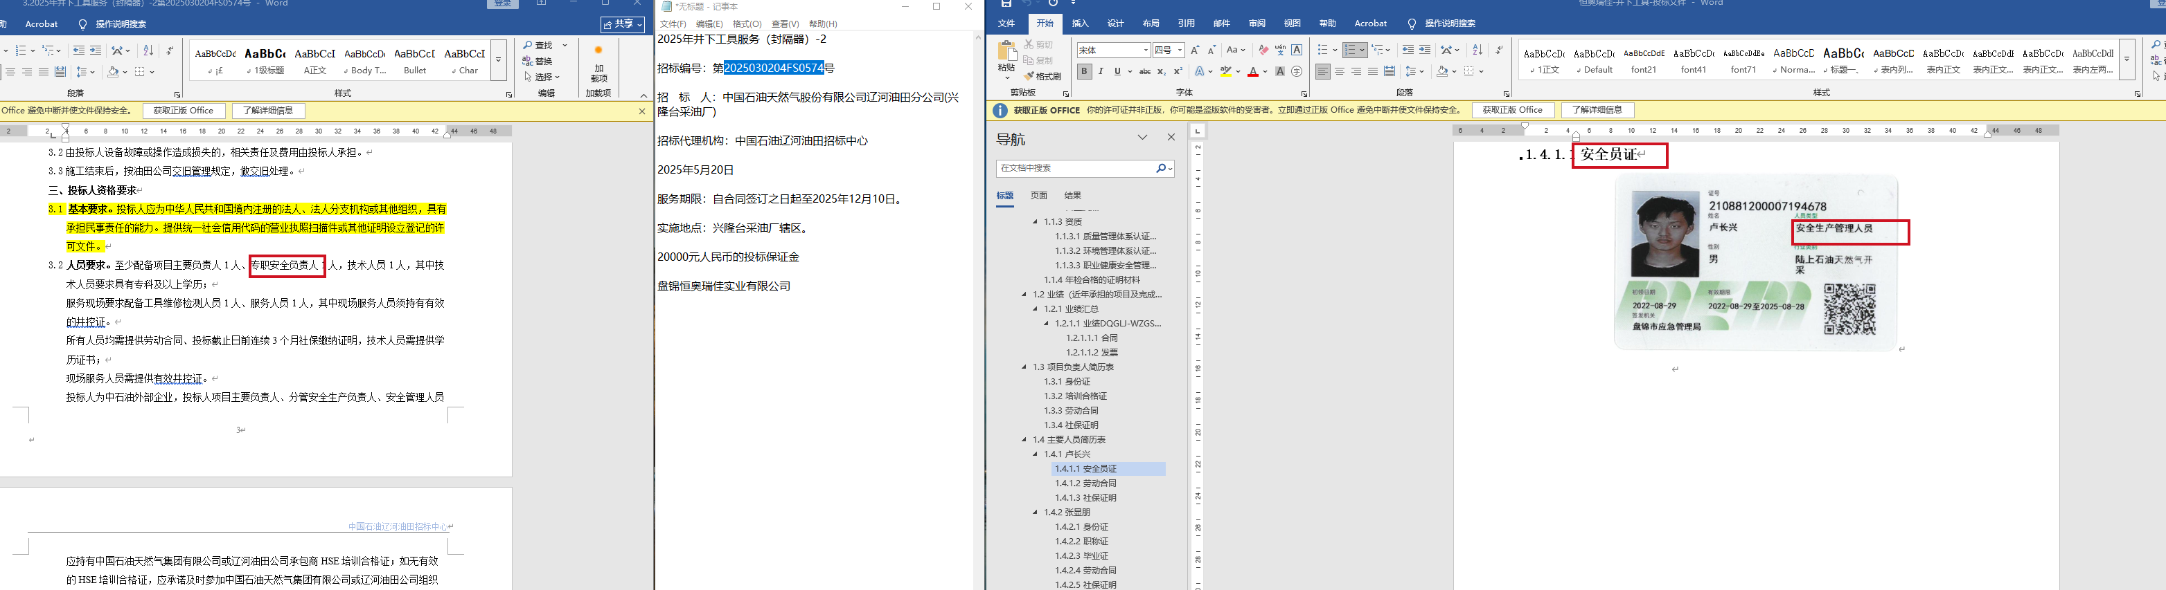Open the Change Case (Aa) dropdown
The width and height of the screenshot is (2166, 590).
1235,50
